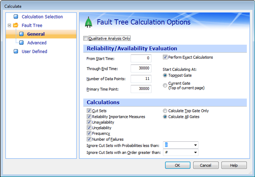255x177 pixels.
Task: Collapse the Fault Tree node
Action: pyautogui.click(x=9, y=26)
